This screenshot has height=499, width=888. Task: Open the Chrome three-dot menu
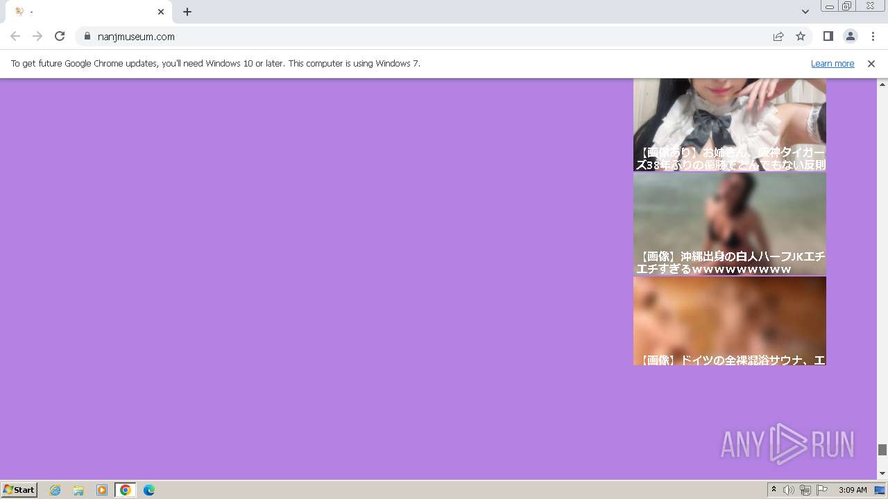873,36
